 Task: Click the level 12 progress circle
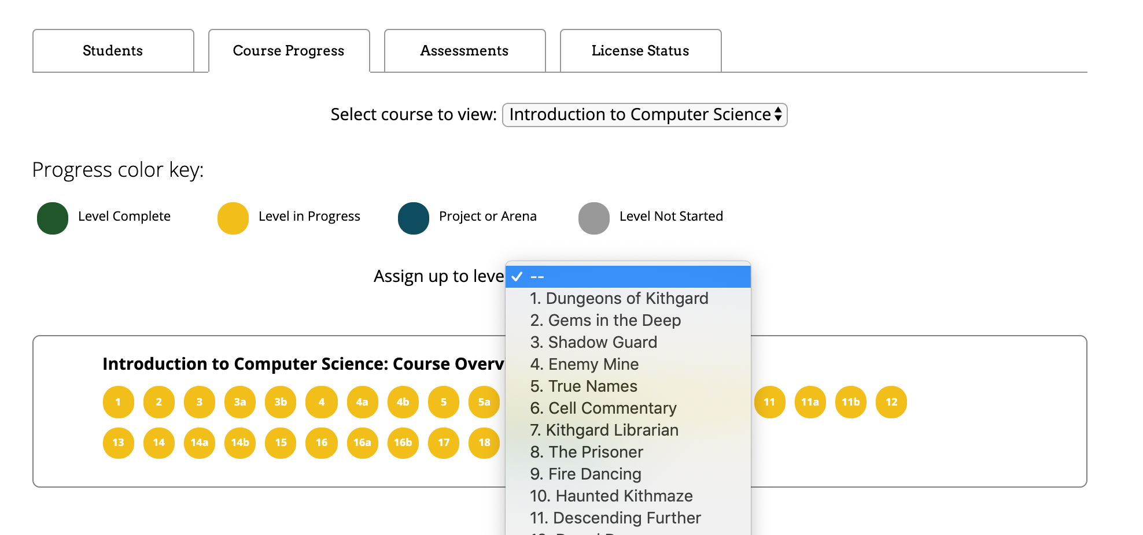[891, 402]
